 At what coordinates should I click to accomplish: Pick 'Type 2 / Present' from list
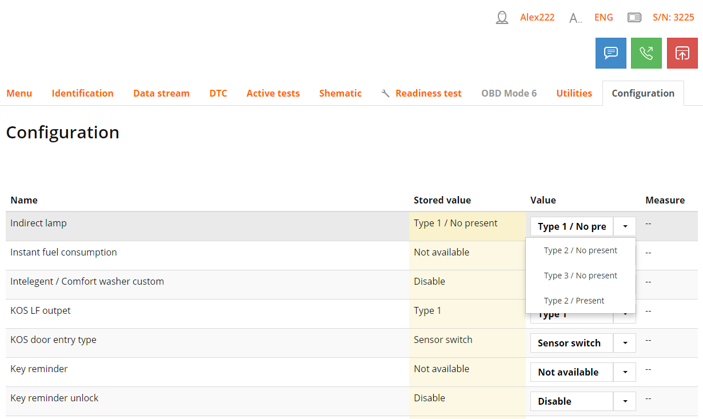[574, 301]
